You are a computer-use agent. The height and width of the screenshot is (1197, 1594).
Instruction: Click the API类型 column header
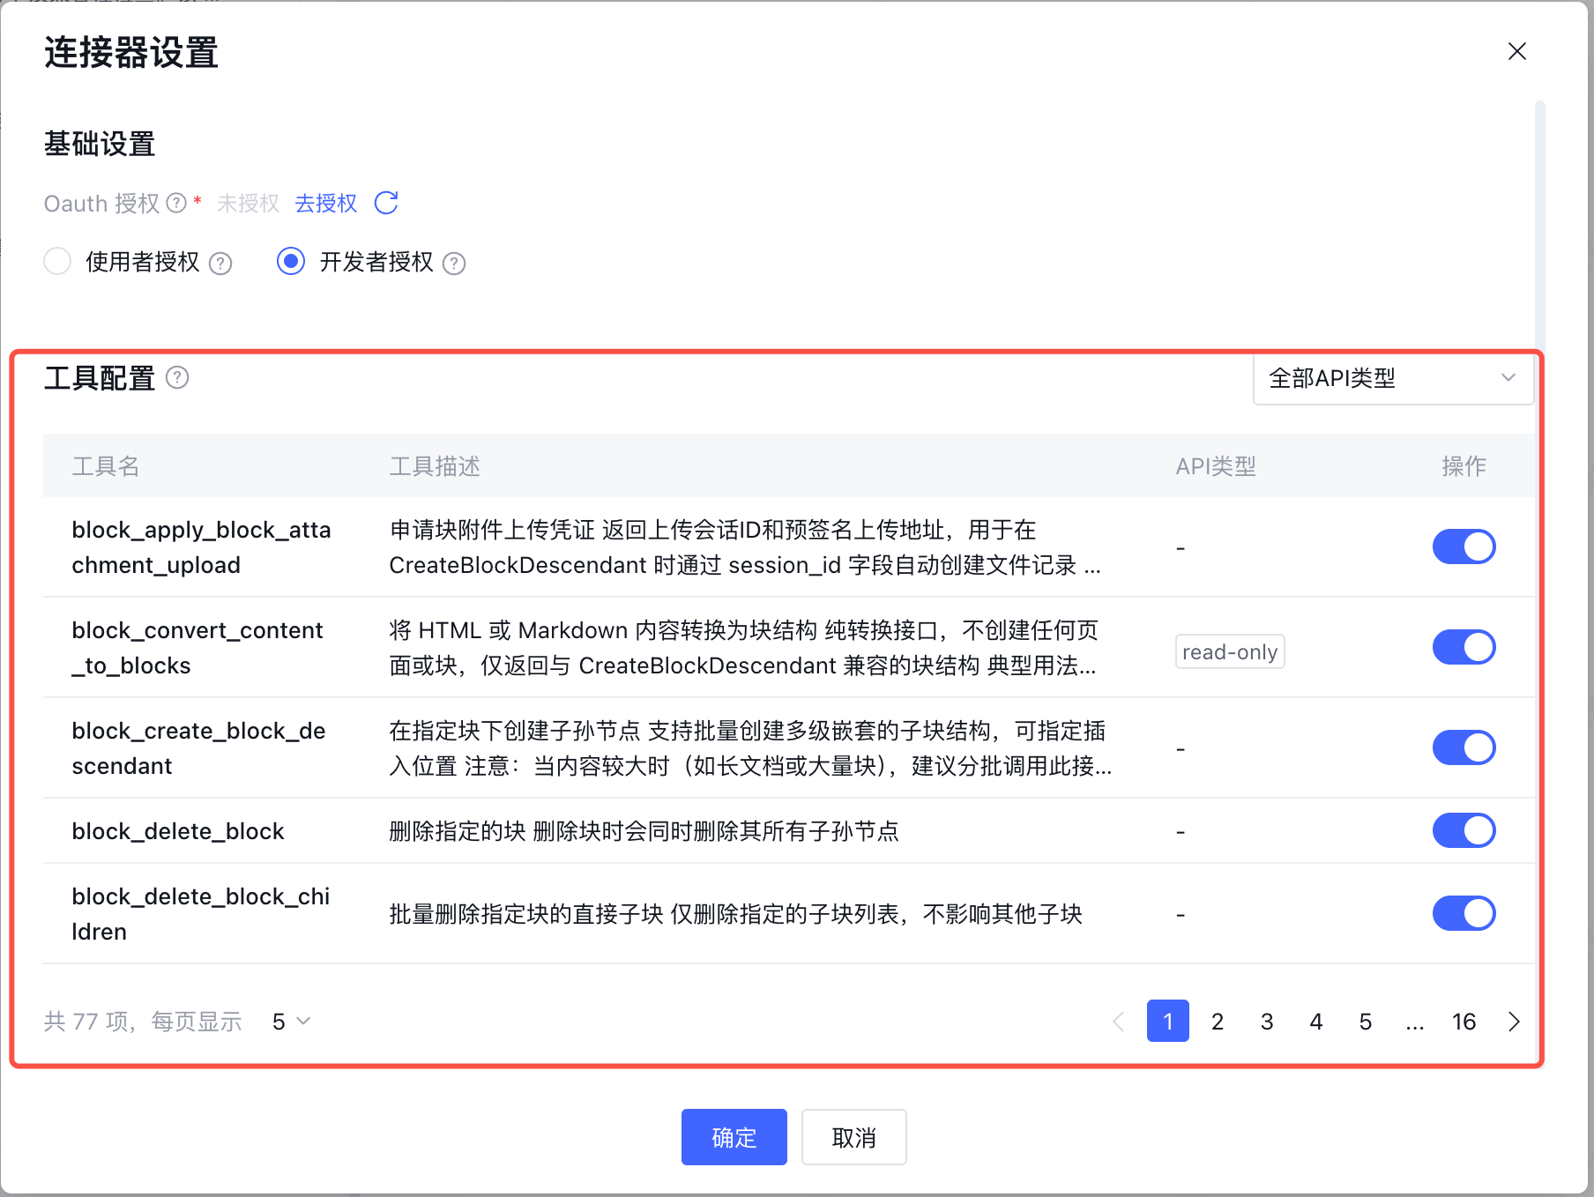(1215, 465)
